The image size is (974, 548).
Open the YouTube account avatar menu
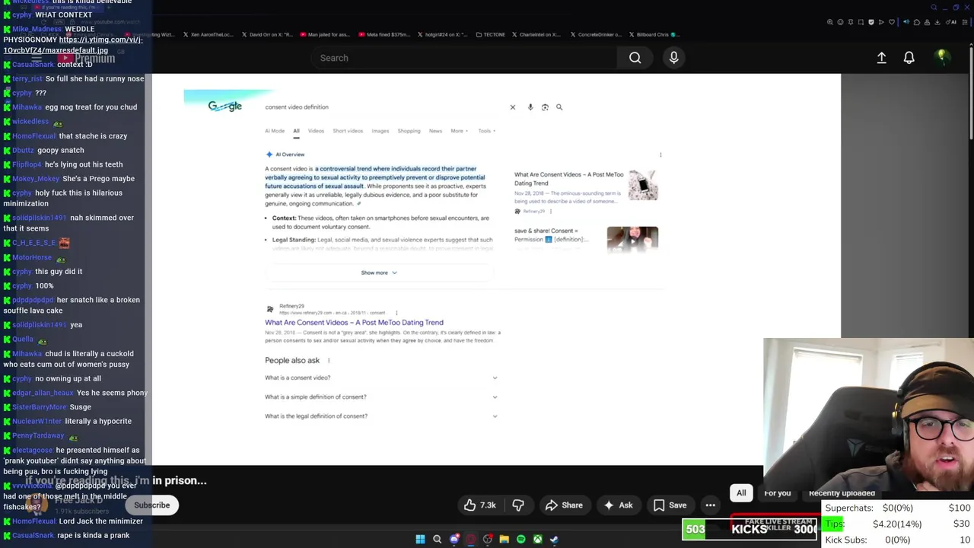942,57
